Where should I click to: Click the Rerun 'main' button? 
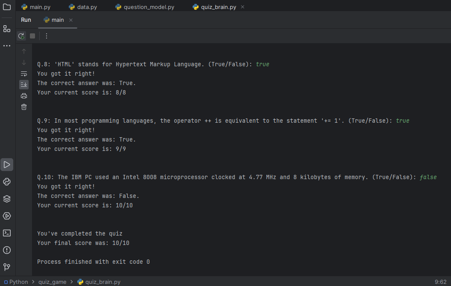[21, 36]
